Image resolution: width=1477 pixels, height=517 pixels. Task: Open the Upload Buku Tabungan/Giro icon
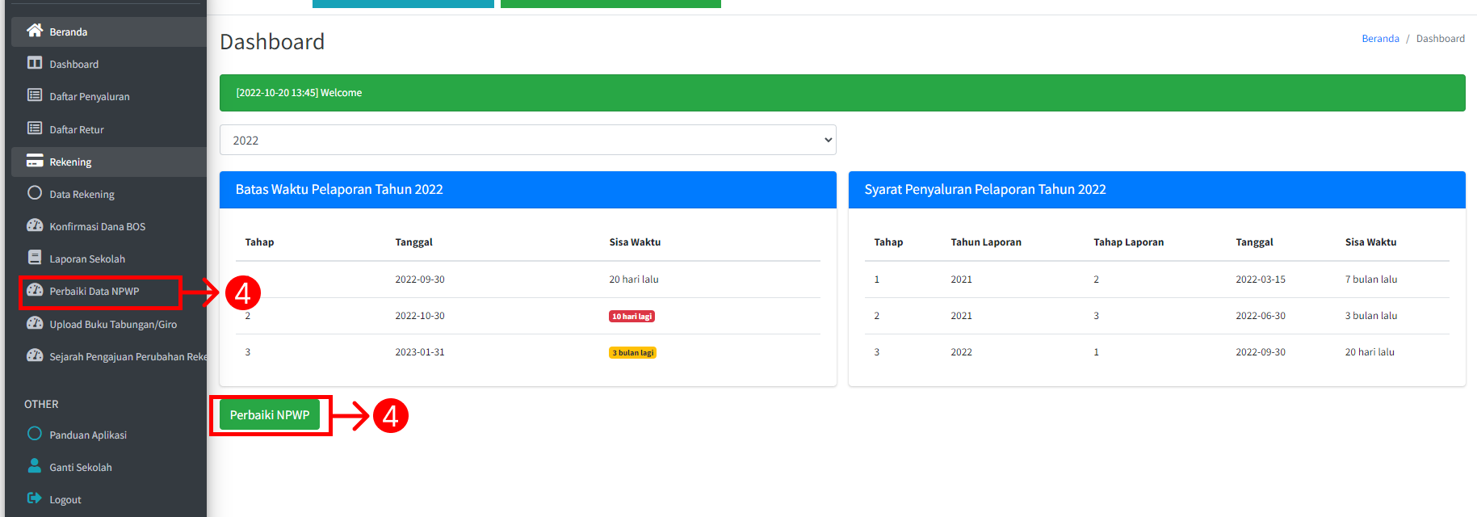(35, 323)
